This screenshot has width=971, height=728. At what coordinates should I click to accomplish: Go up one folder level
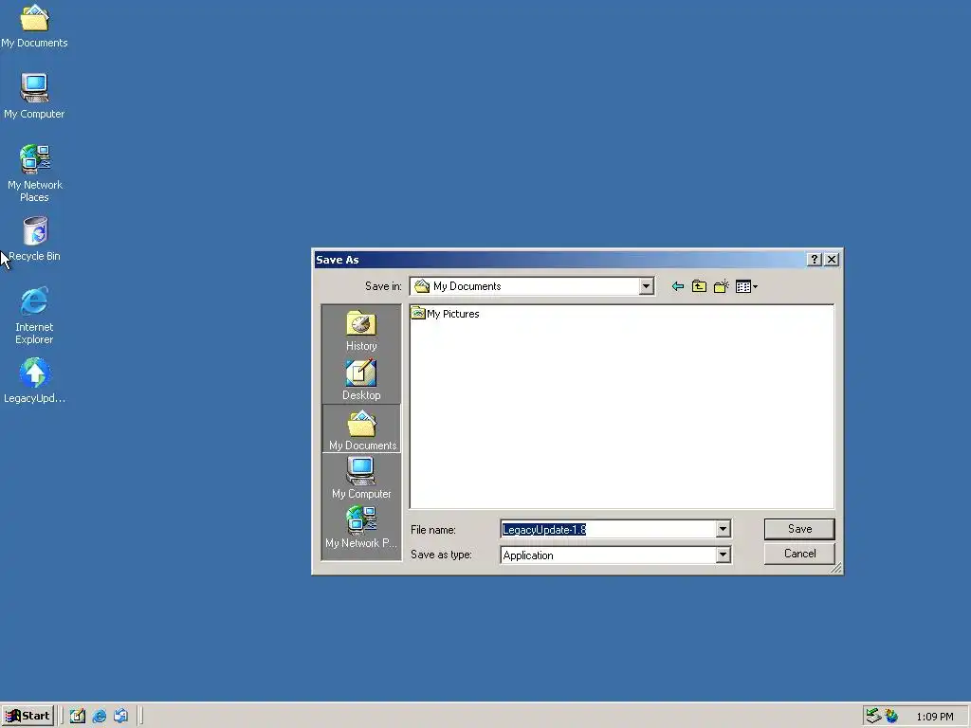[699, 286]
